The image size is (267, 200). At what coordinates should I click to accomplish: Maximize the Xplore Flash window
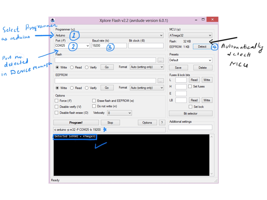coord(203,19)
